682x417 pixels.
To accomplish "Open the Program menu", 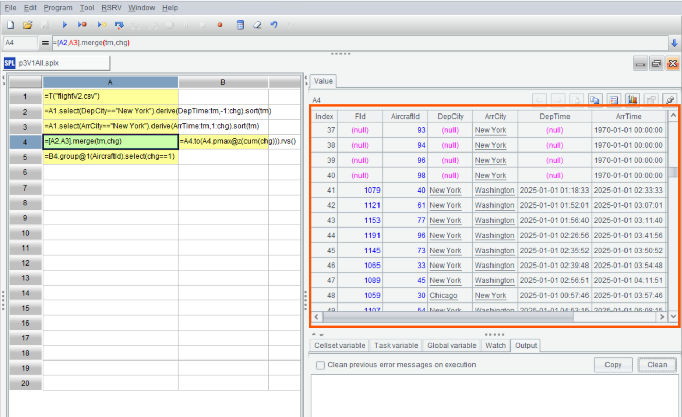I will [x=58, y=8].
